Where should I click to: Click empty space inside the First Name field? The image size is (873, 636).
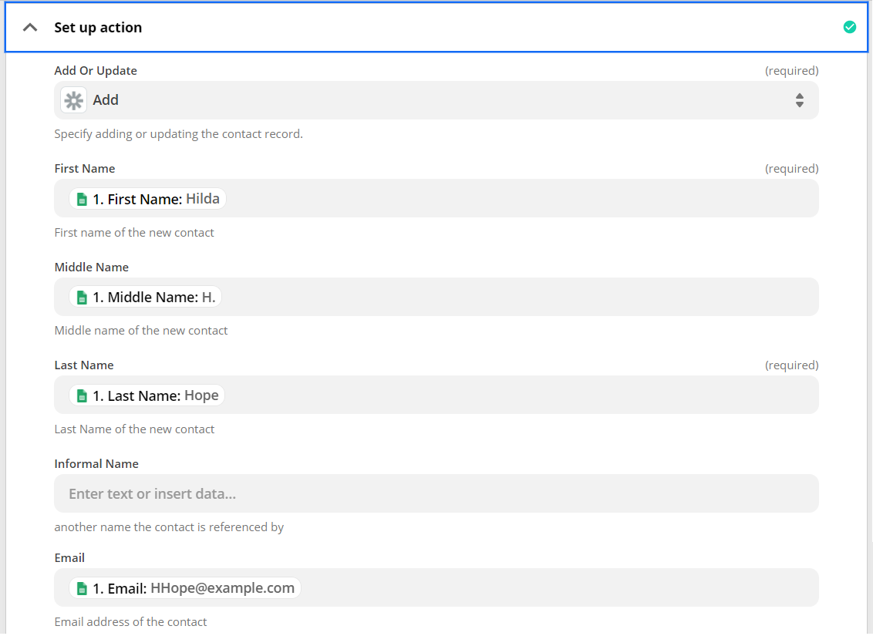tap(517, 199)
